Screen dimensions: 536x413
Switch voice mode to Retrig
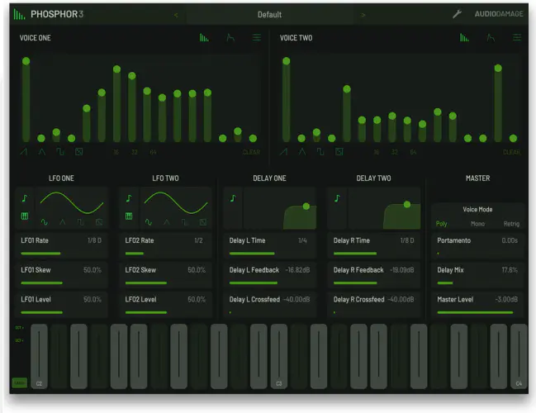511,224
